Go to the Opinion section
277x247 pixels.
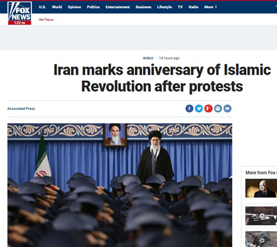[x=74, y=7]
